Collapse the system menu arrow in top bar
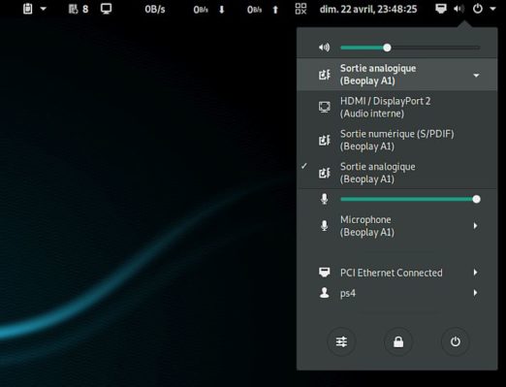The width and height of the screenshot is (506, 387). (492, 9)
